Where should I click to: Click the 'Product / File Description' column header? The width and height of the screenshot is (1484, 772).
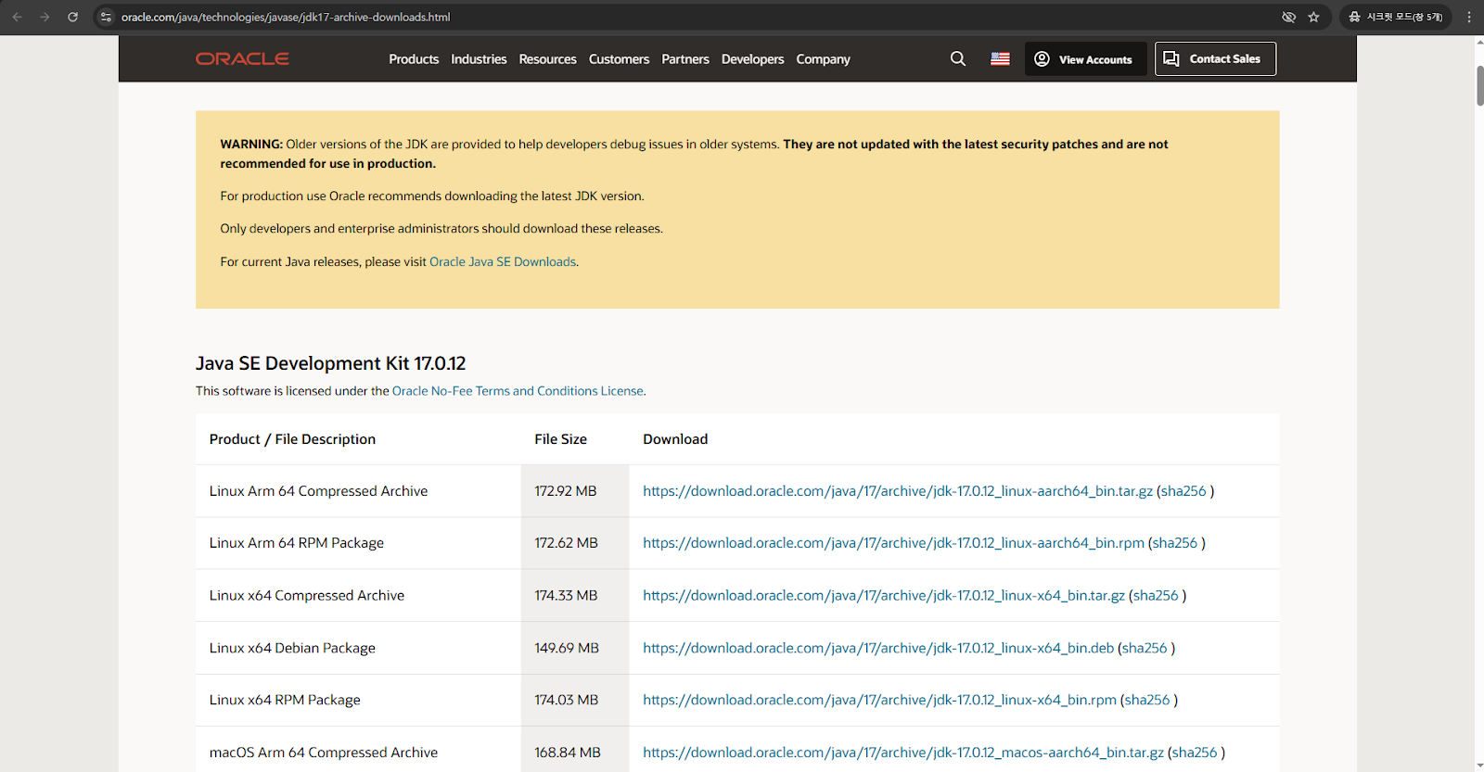click(292, 439)
